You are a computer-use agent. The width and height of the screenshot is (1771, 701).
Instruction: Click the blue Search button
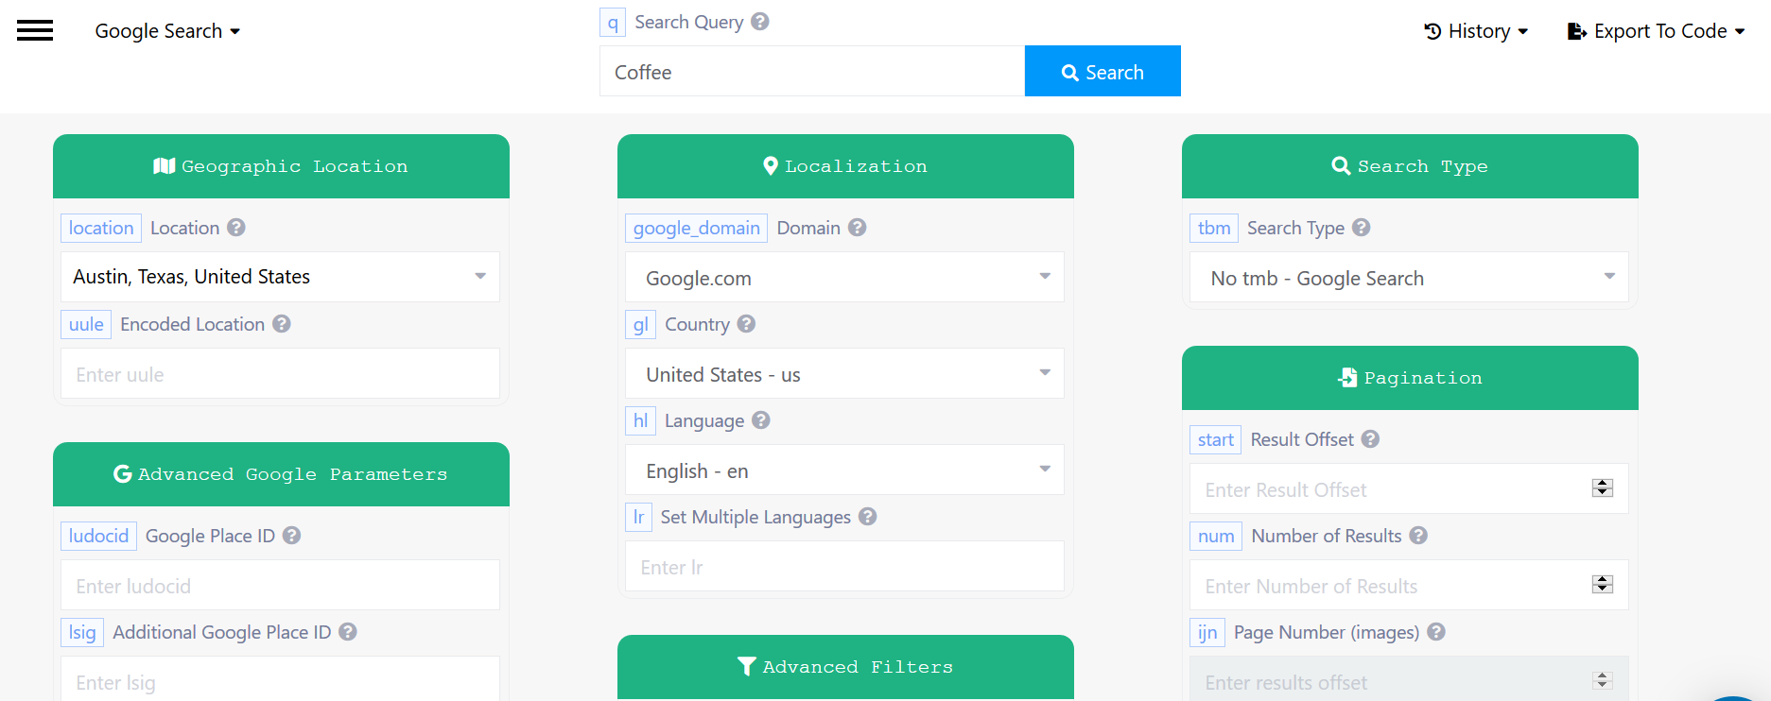[x=1103, y=71]
